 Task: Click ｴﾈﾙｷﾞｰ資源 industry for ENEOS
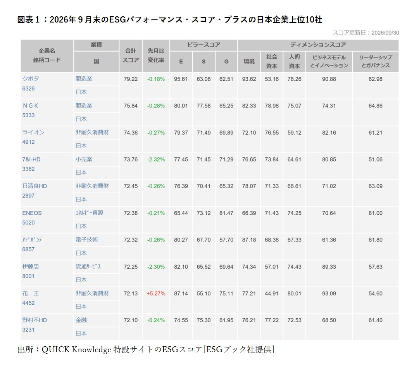click(90, 213)
